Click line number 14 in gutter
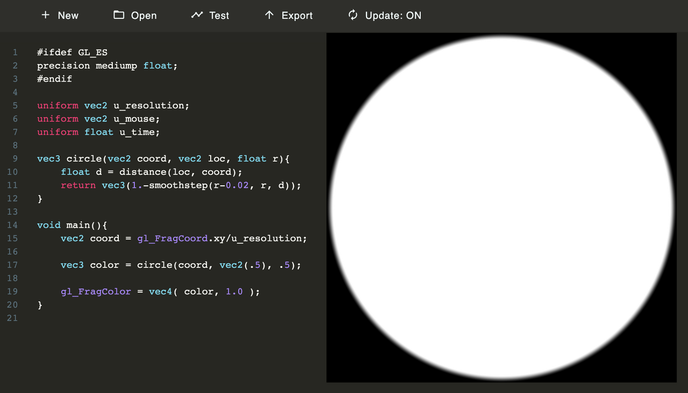Image resolution: width=688 pixels, height=393 pixels. tap(12, 225)
